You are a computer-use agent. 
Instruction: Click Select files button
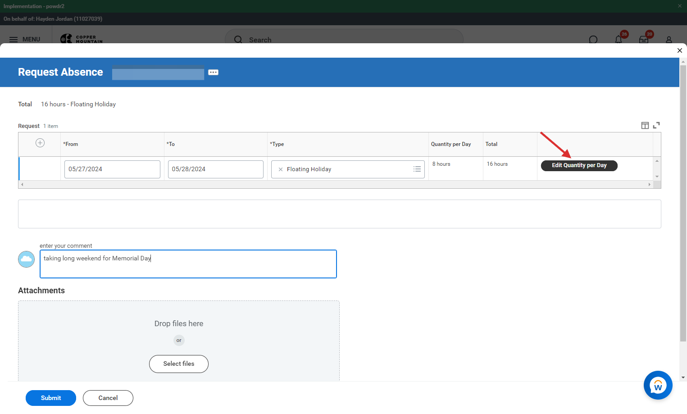point(179,364)
